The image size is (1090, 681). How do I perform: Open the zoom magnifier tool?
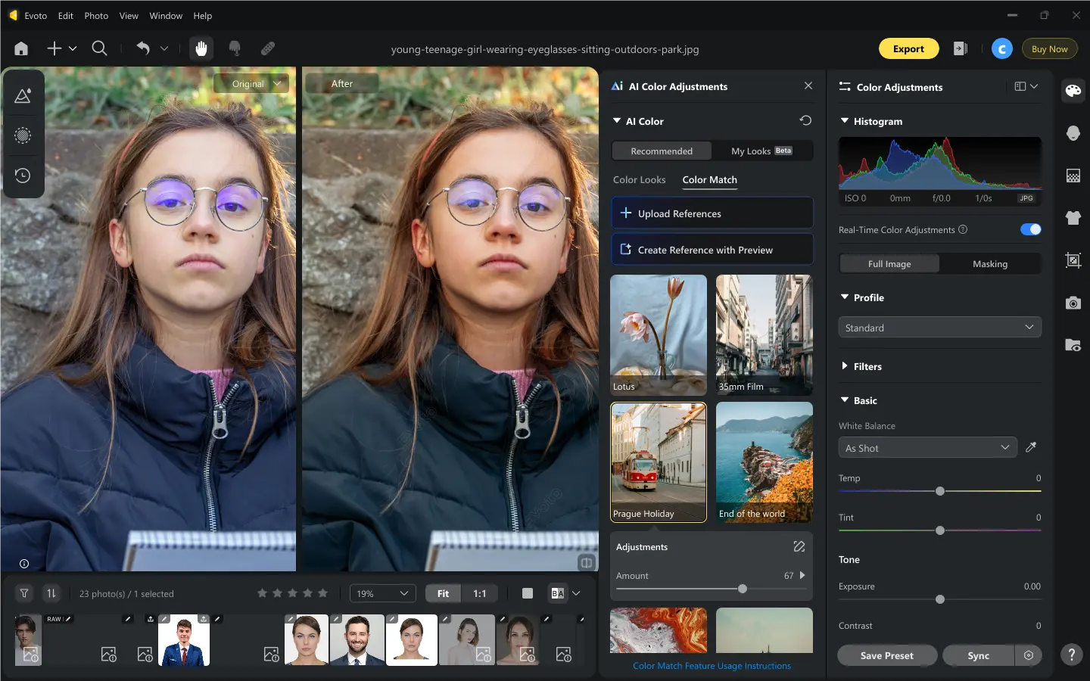pyautogui.click(x=99, y=48)
